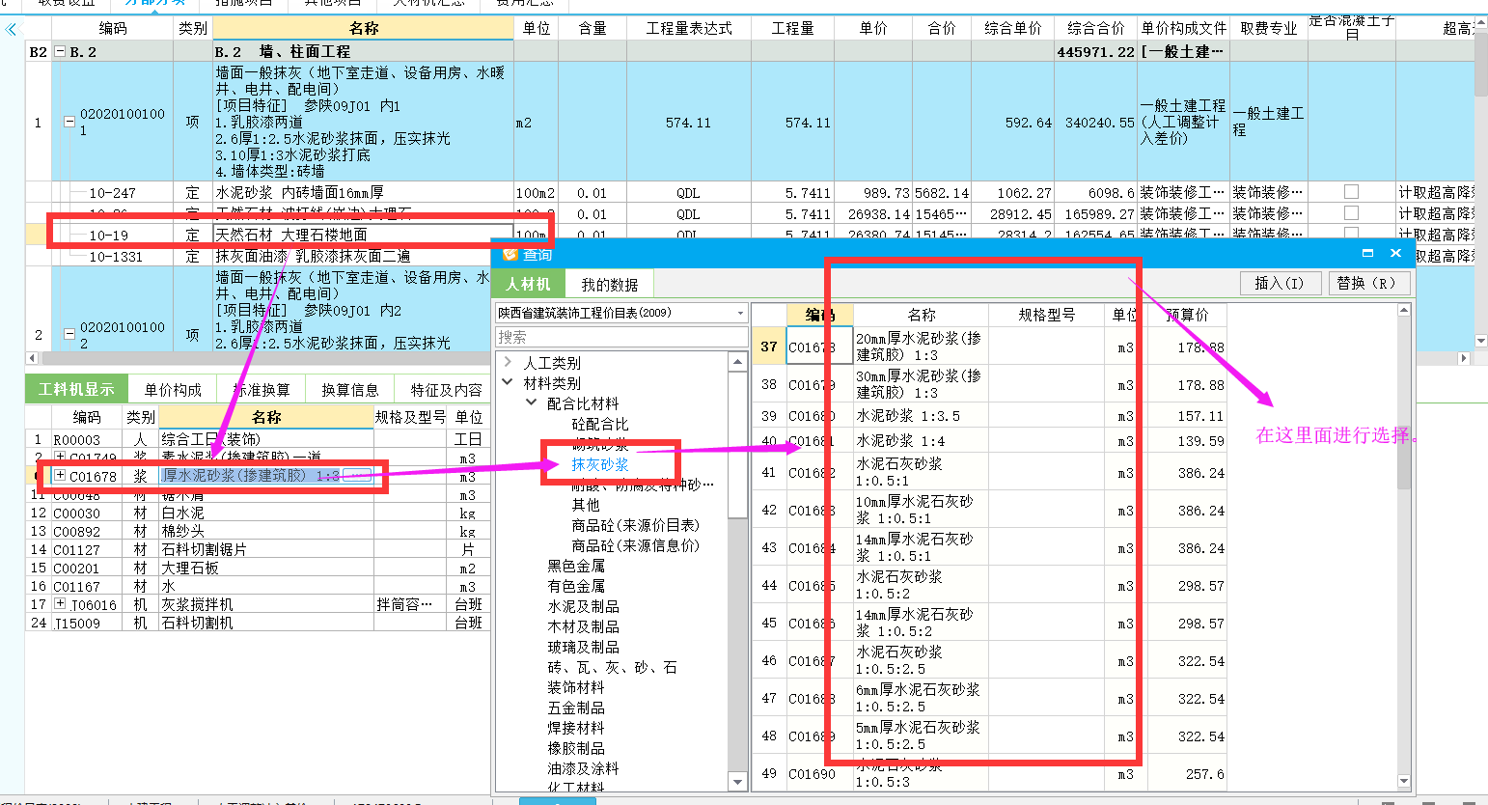
Task: Select 6mm厚水泥石灰砂浆 1:0.5:2.5 row
Action: coord(989,698)
